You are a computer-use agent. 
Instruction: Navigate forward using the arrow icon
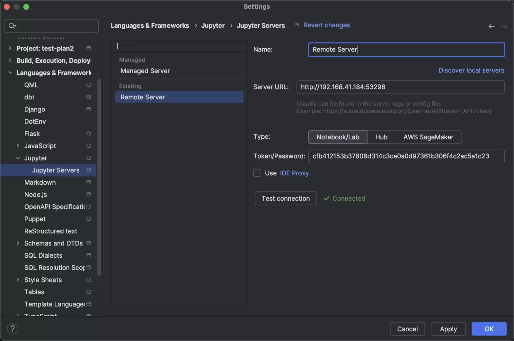pyautogui.click(x=504, y=26)
